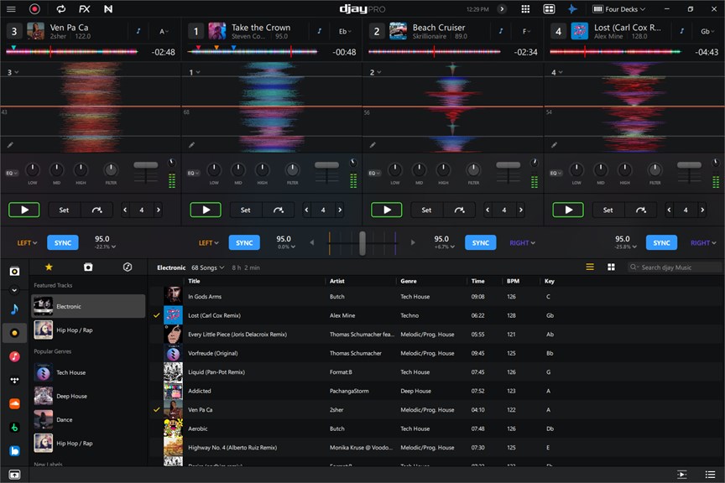This screenshot has width=725, height=483.
Task: Toggle the Neural Mix icon
Action: (x=108, y=9)
